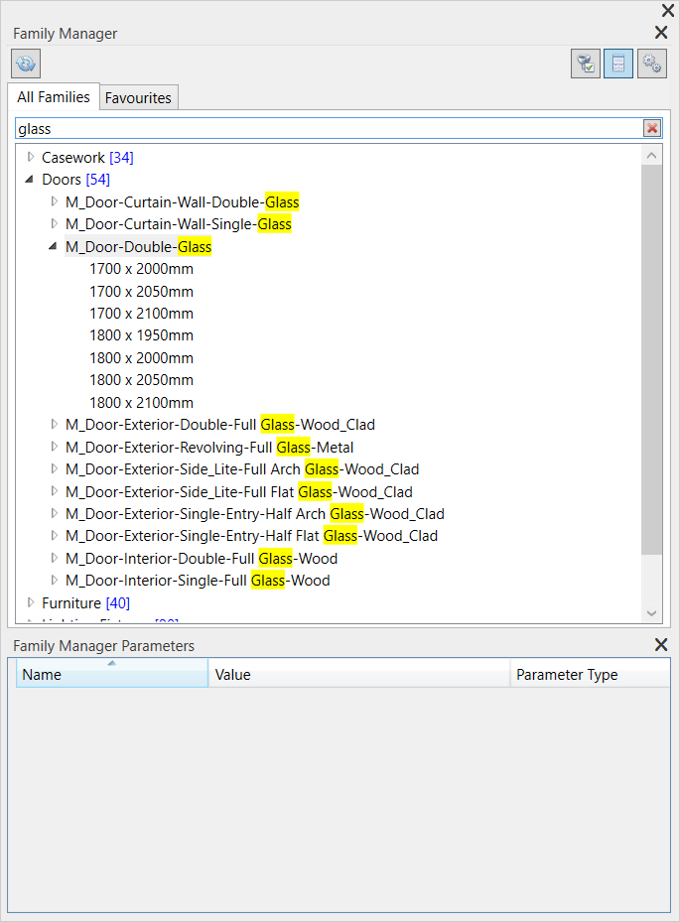Select M_Door-Exterior-Double-Full Glass-Wood_Clad name
This screenshot has width=680, height=922.
pyautogui.click(x=220, y=425)
